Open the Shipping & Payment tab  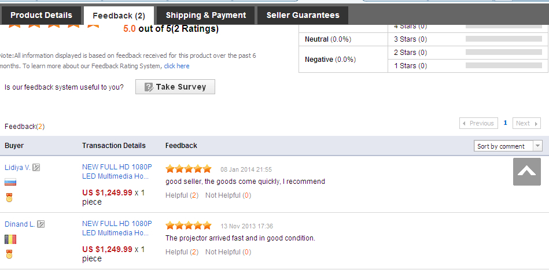(x=205, y=16)
